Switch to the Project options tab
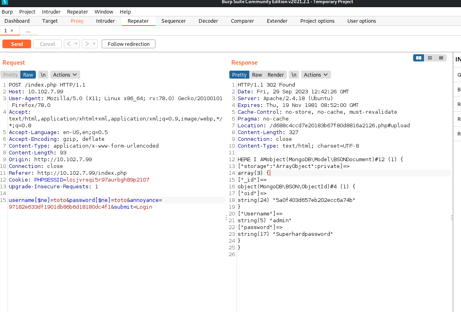461x312 pixels. [317, 21]
